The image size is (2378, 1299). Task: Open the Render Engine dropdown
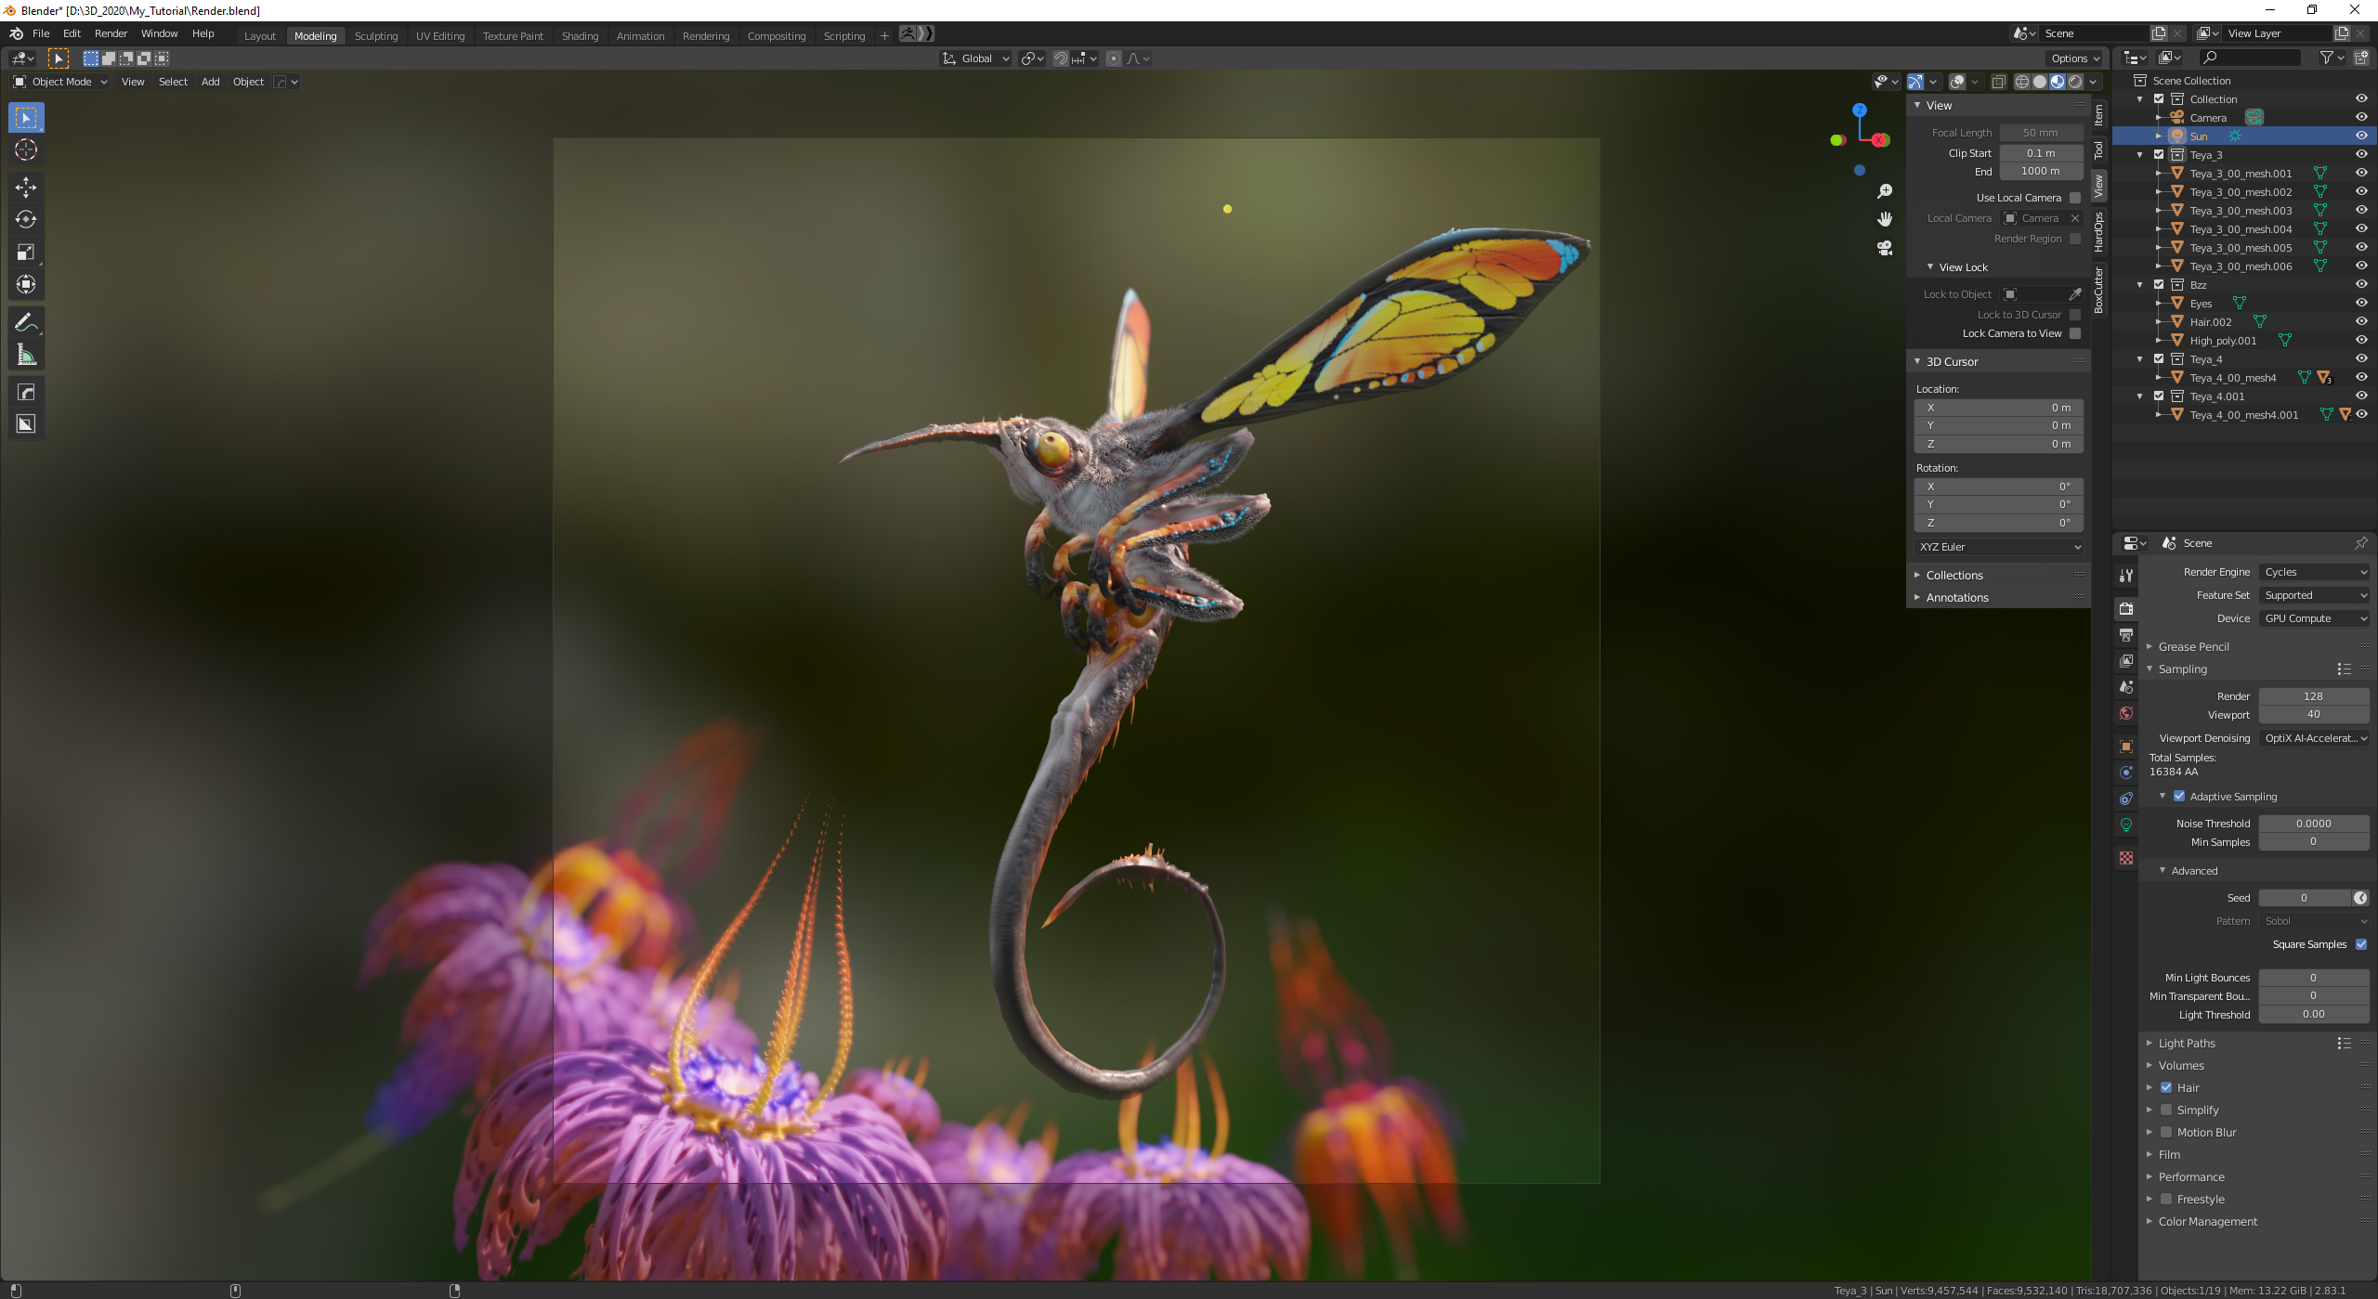[x=2314, y=572]
